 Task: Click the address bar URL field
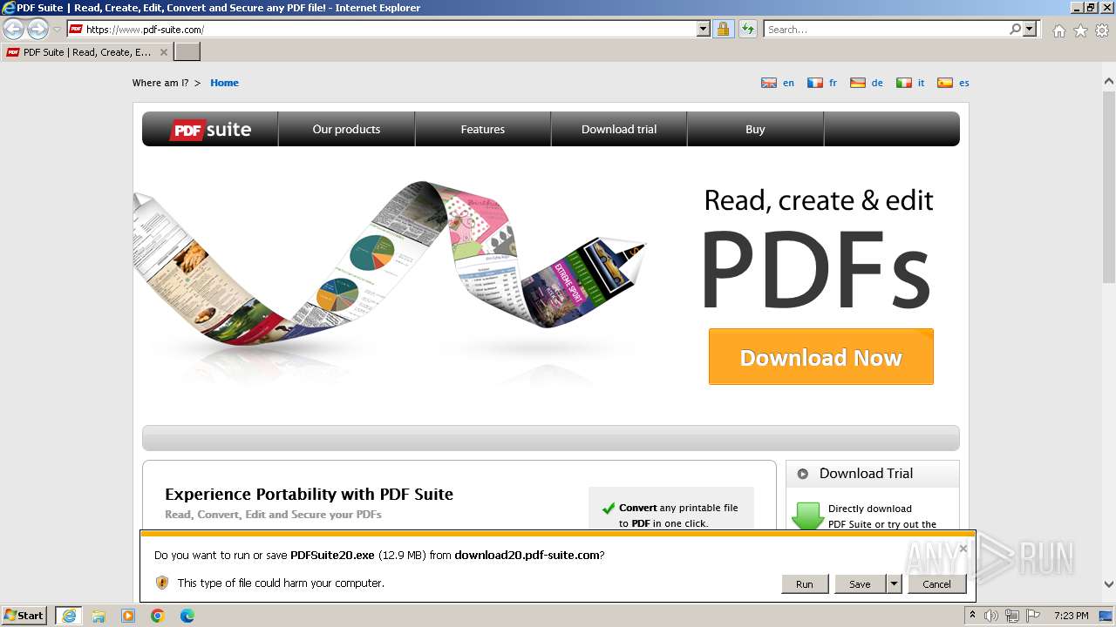[382, 29]
